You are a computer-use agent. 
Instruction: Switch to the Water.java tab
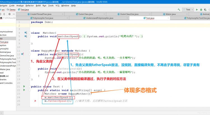click(170, 14)
